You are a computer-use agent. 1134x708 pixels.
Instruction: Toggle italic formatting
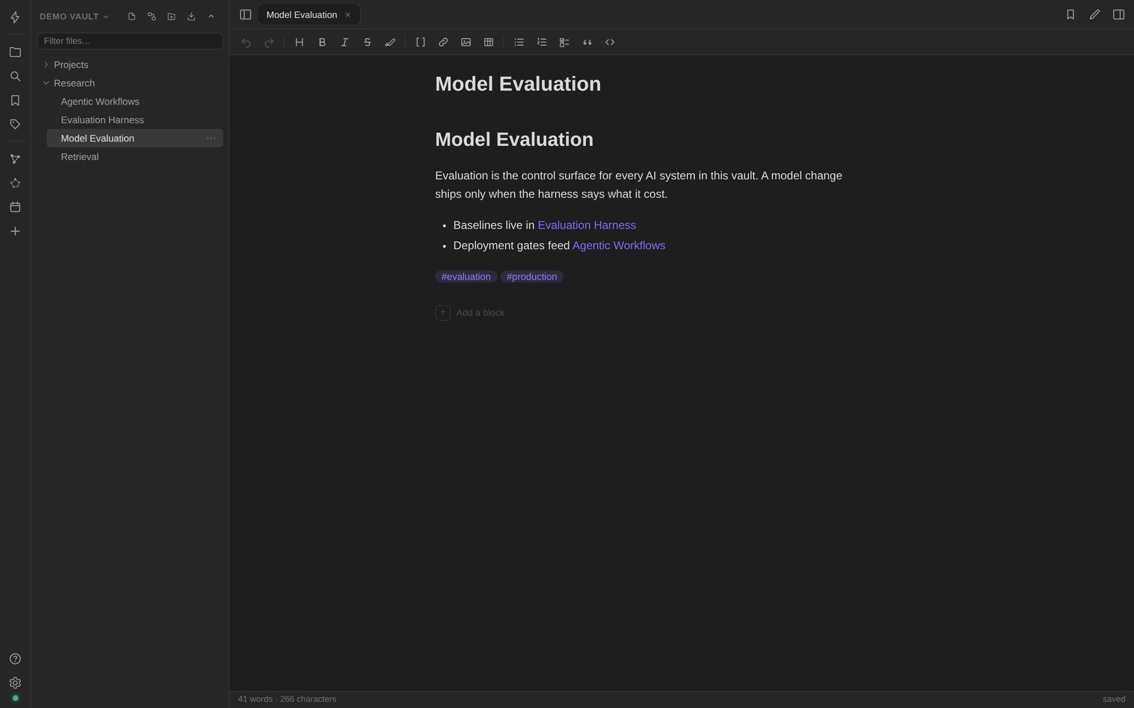(x=344, y=42)
